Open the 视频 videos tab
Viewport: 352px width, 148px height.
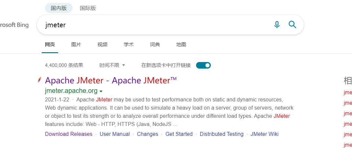(102, 45)
